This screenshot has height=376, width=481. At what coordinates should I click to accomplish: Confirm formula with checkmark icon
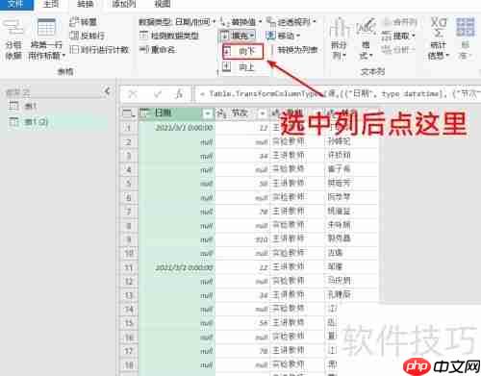click(158, 94)
